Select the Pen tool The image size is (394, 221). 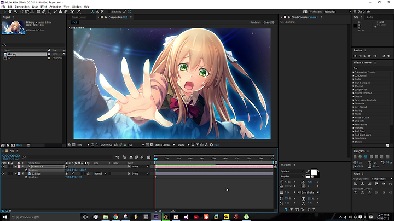tap(44, 11)
